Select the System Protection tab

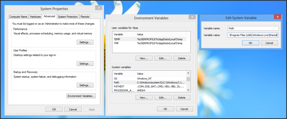(x=68, y=17)
